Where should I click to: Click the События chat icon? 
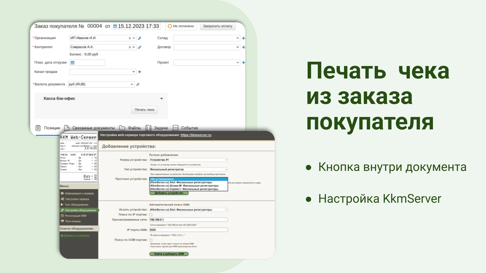click(175, 128)
